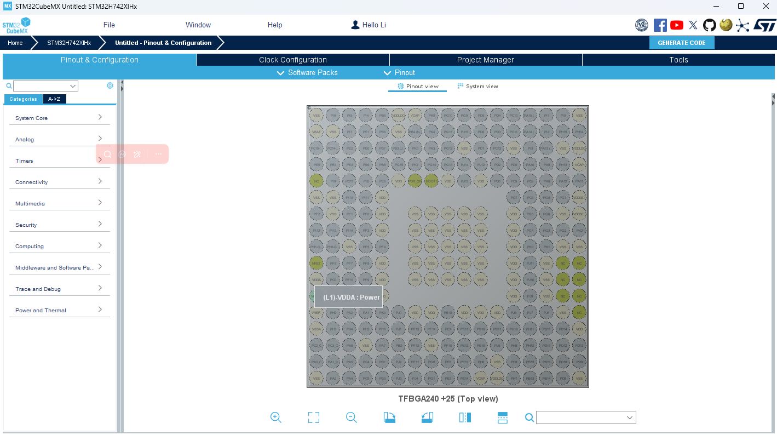Expand the Middleware and Software Packs category
The image size is (777, 435).
click(59, 267)
